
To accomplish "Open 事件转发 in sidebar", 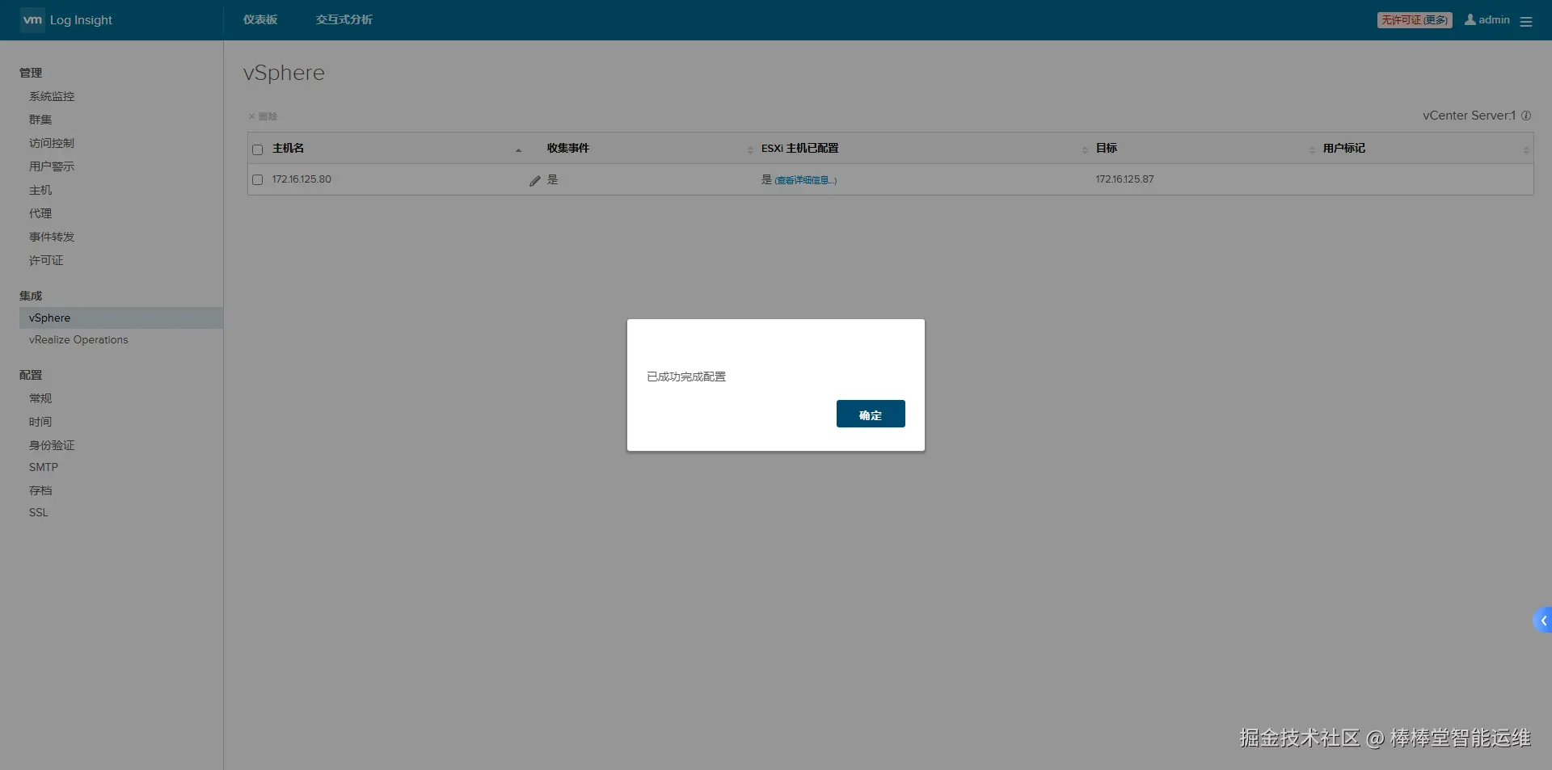I will click(x=52, y=237).
